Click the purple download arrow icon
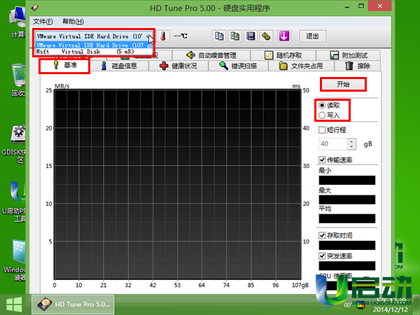Image resolution: width=420 pixels, height=315 pixels. pos(284,36)
